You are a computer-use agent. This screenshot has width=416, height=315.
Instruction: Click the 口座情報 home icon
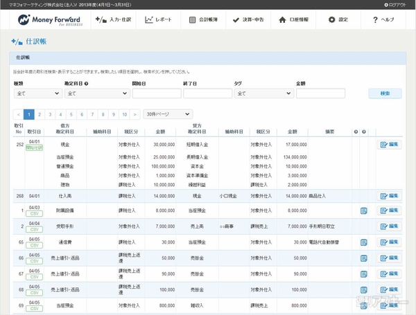(x=282, y=20)
